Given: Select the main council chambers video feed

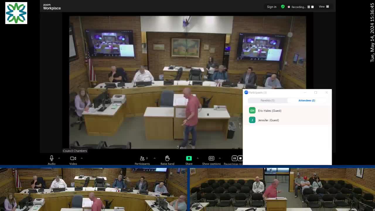Looking at the screenshot, I should click(187, 82).
